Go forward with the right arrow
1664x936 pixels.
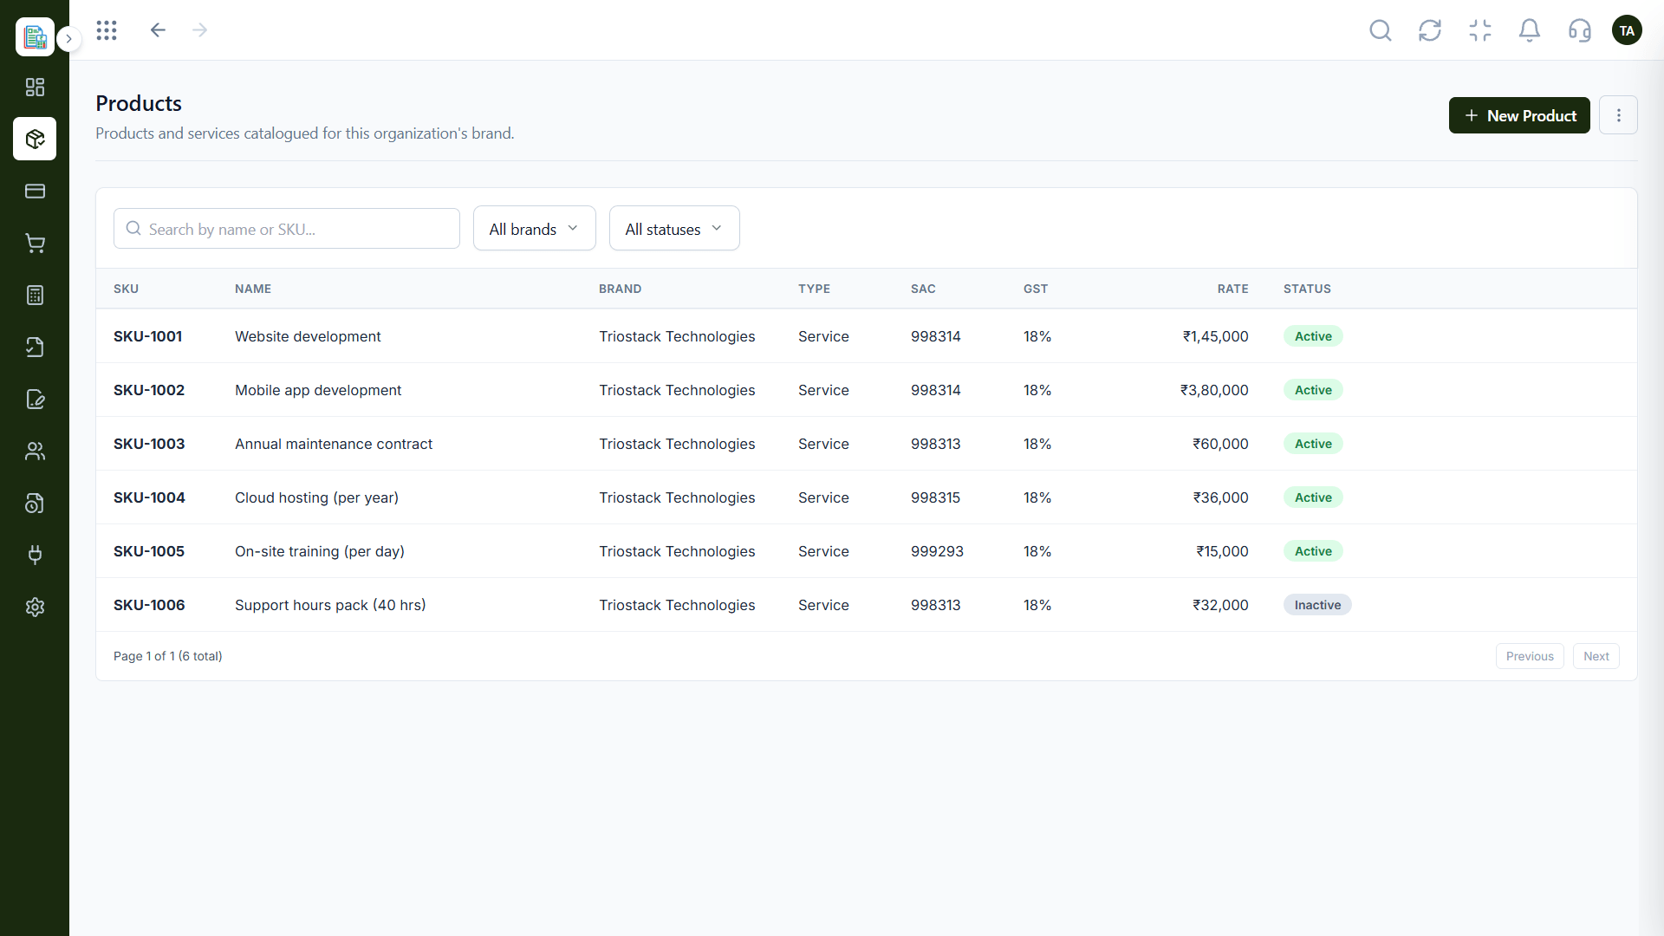click(200, 30)
